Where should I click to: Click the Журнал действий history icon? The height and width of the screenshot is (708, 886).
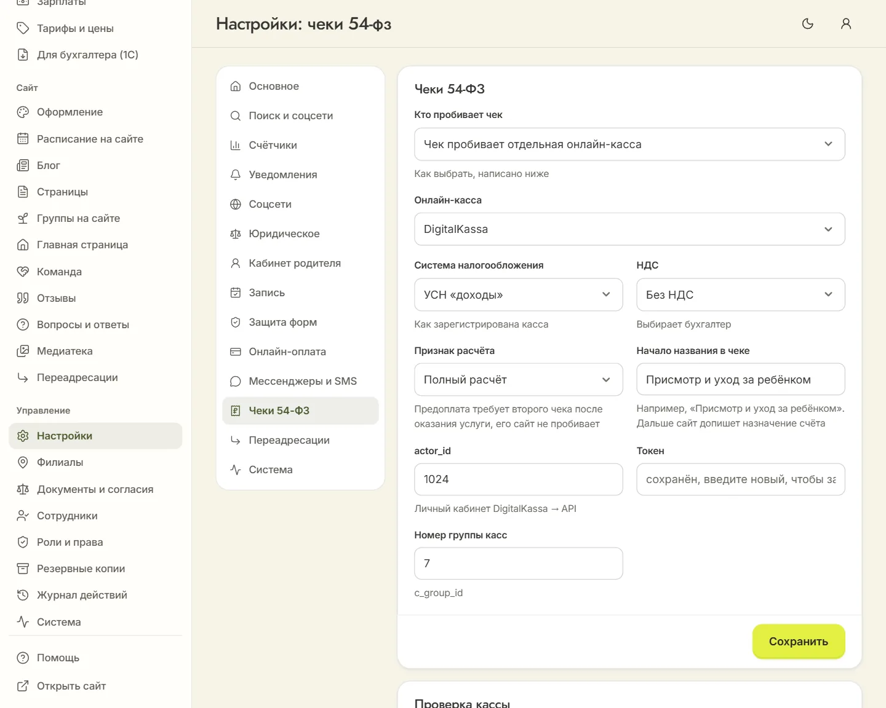coord(23,595)
